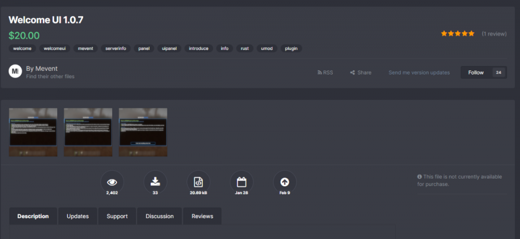520x239 pixels.
Task: Open the Discussion tab
Action: coord(159,216)
